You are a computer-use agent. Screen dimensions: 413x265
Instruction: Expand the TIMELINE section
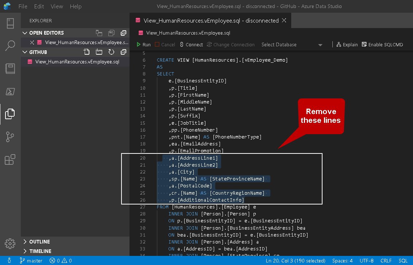(x=40, y=251)
